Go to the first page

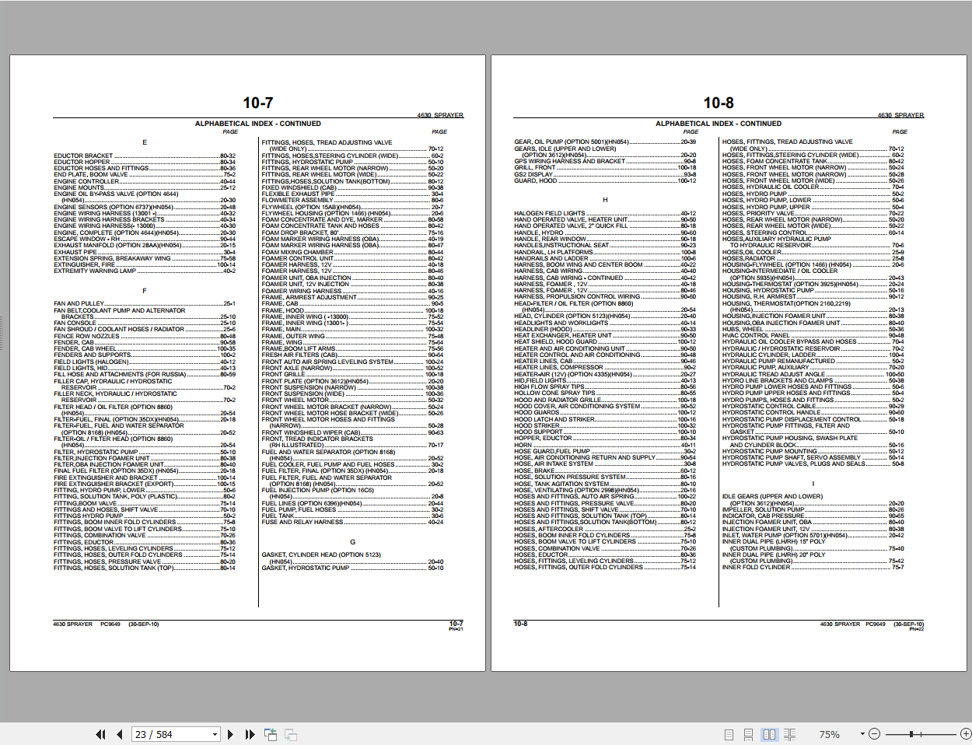(x=100, y=733)
